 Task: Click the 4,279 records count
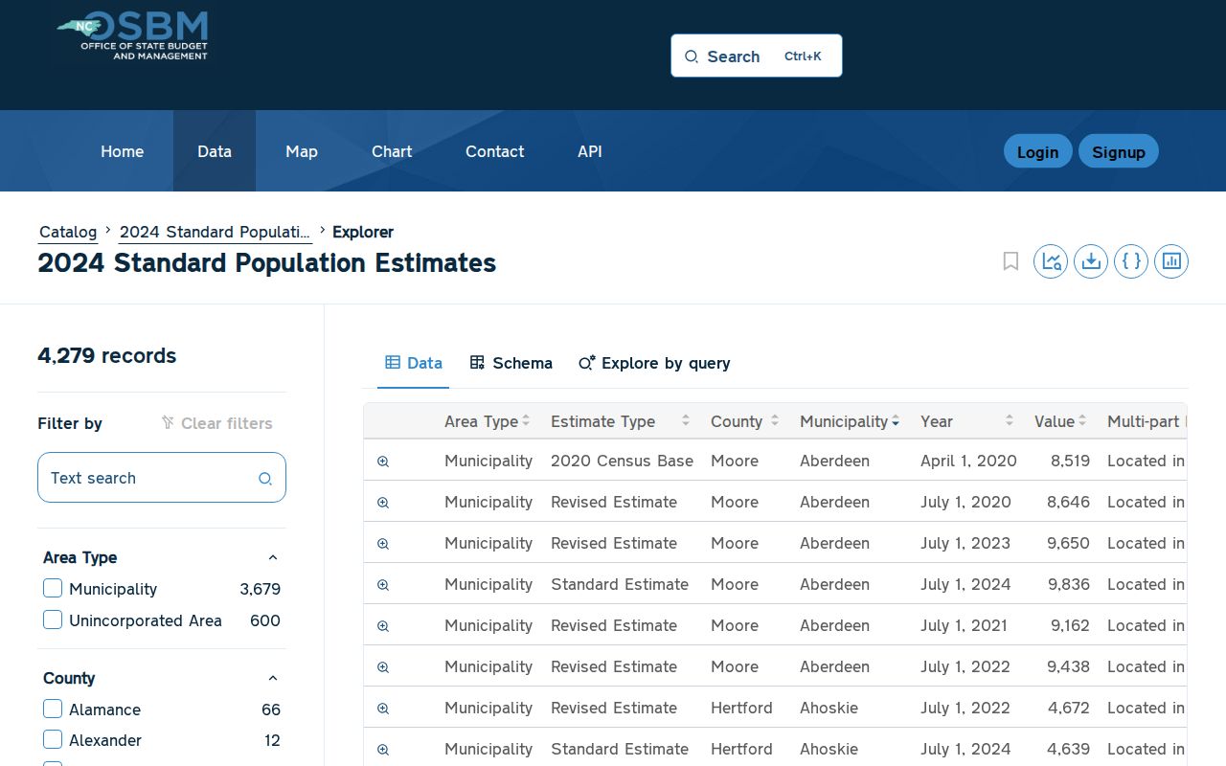pos(107,355)
